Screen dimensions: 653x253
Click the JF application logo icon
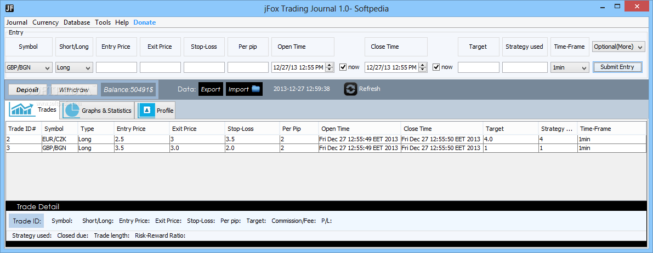10,8
